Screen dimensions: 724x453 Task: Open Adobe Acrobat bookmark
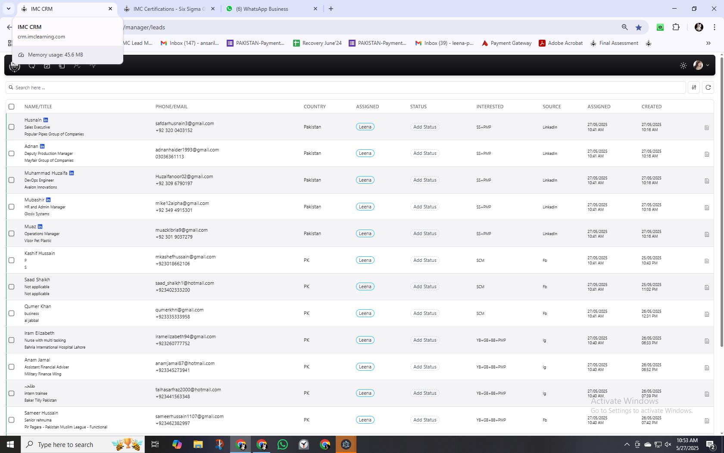561,43
